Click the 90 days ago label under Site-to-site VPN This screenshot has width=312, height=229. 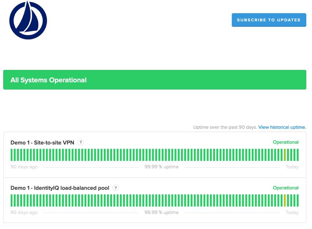pos(24,167)
